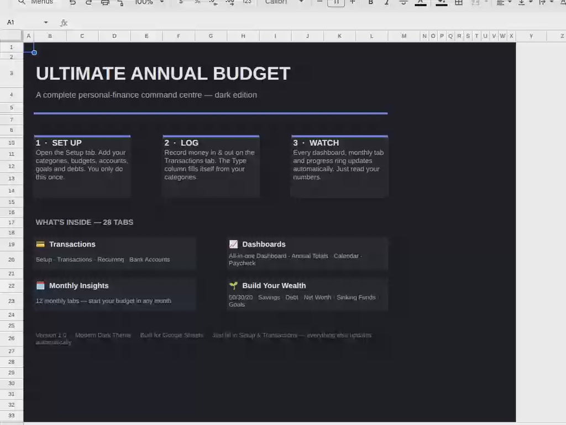
Task: Open the text color picker
Action: [421, 3]
